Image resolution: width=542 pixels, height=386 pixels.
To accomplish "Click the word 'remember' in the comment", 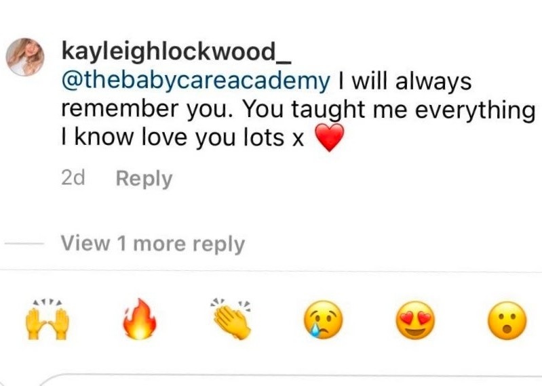I will click(121, 108).
